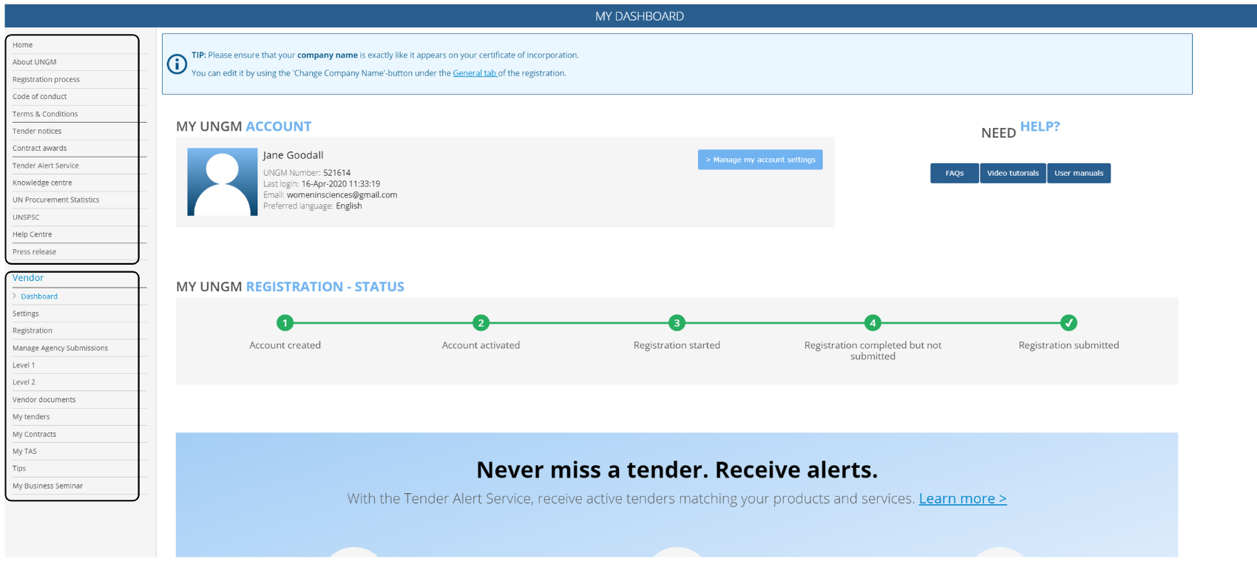Open My tenders

pyautogui.click(x=31, y=417)
